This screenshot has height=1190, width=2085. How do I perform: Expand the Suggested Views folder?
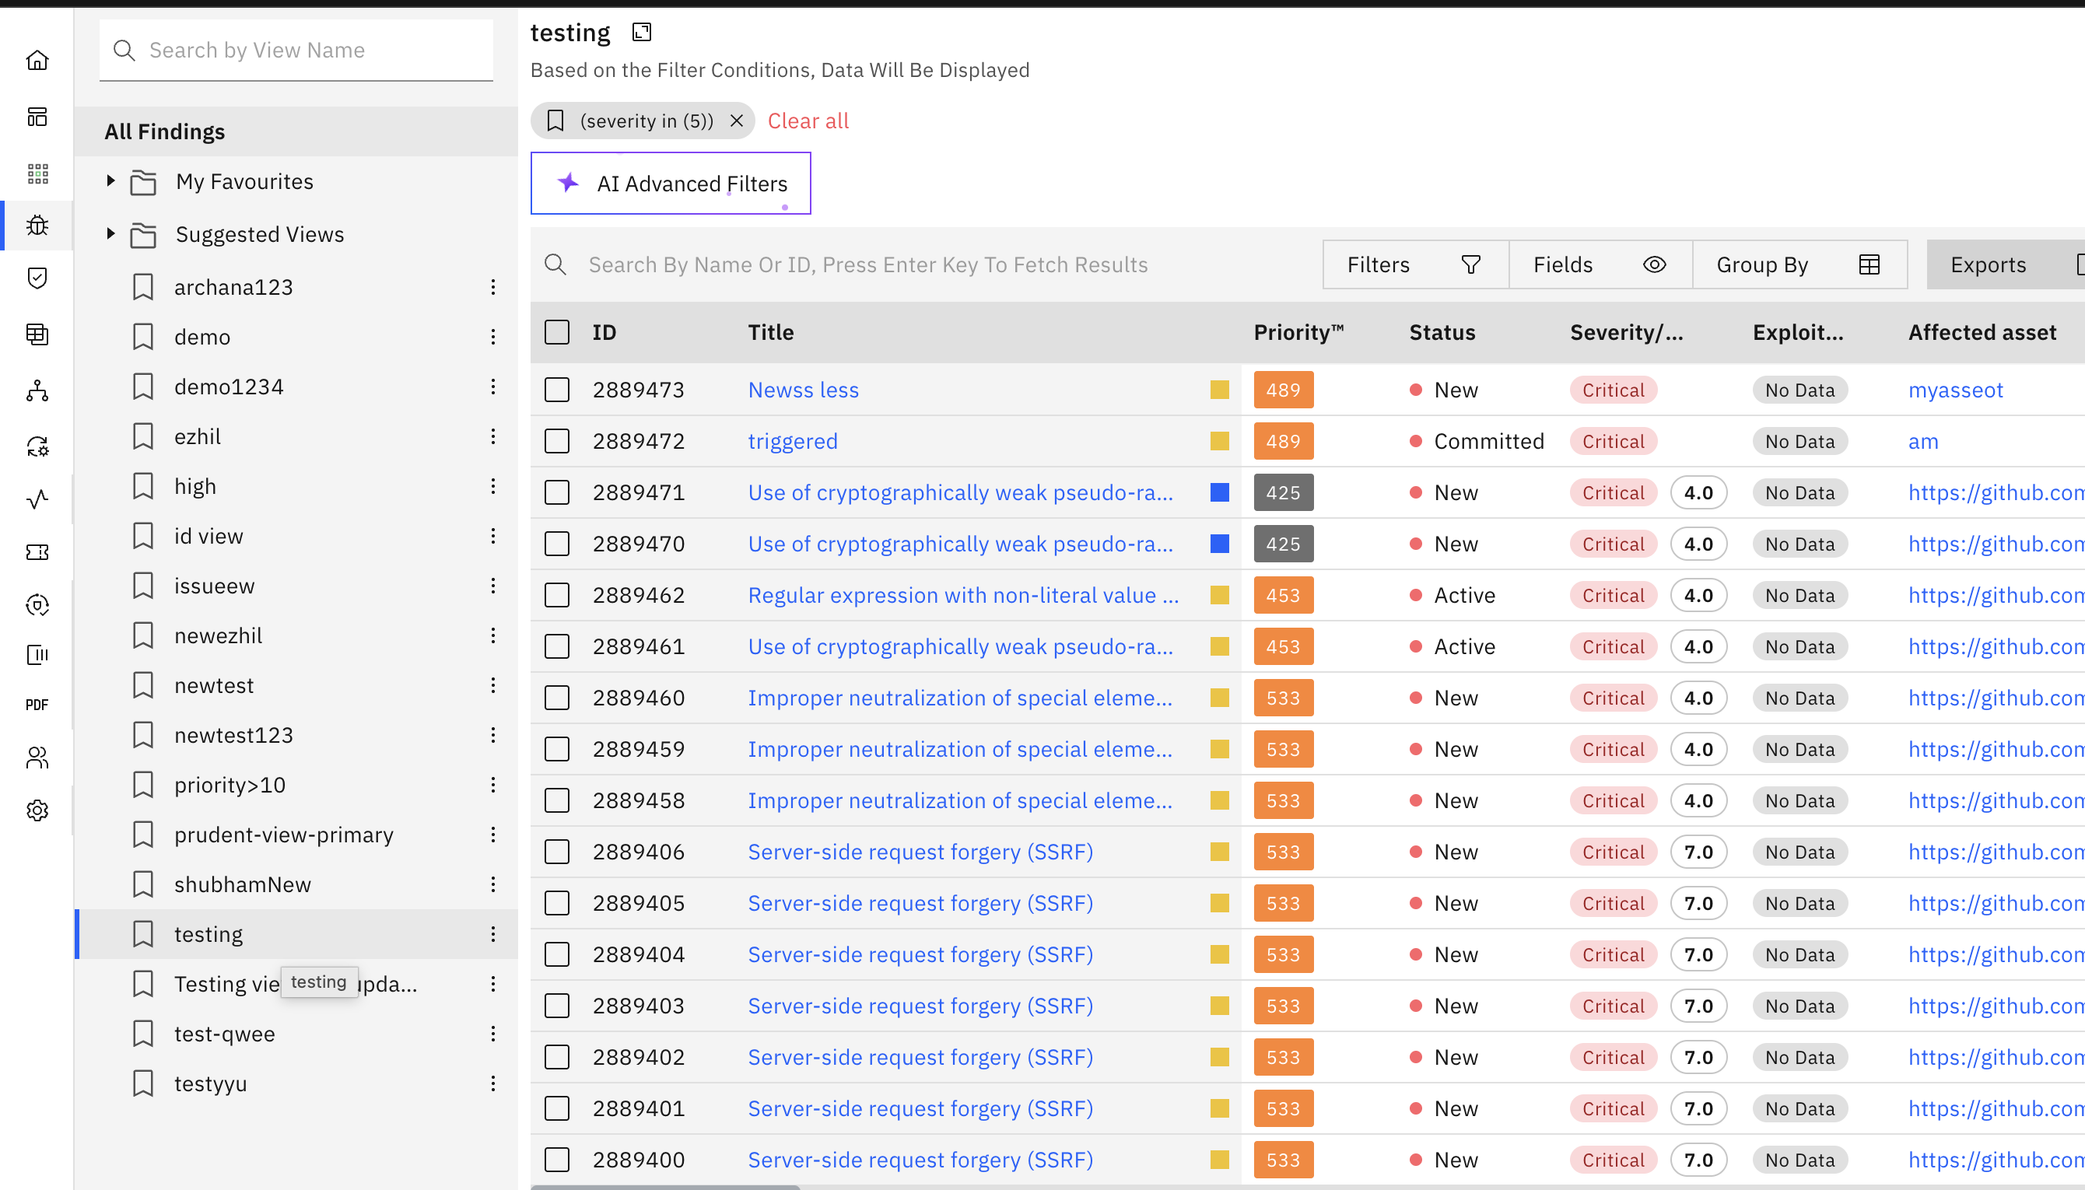tap(111, 234)
